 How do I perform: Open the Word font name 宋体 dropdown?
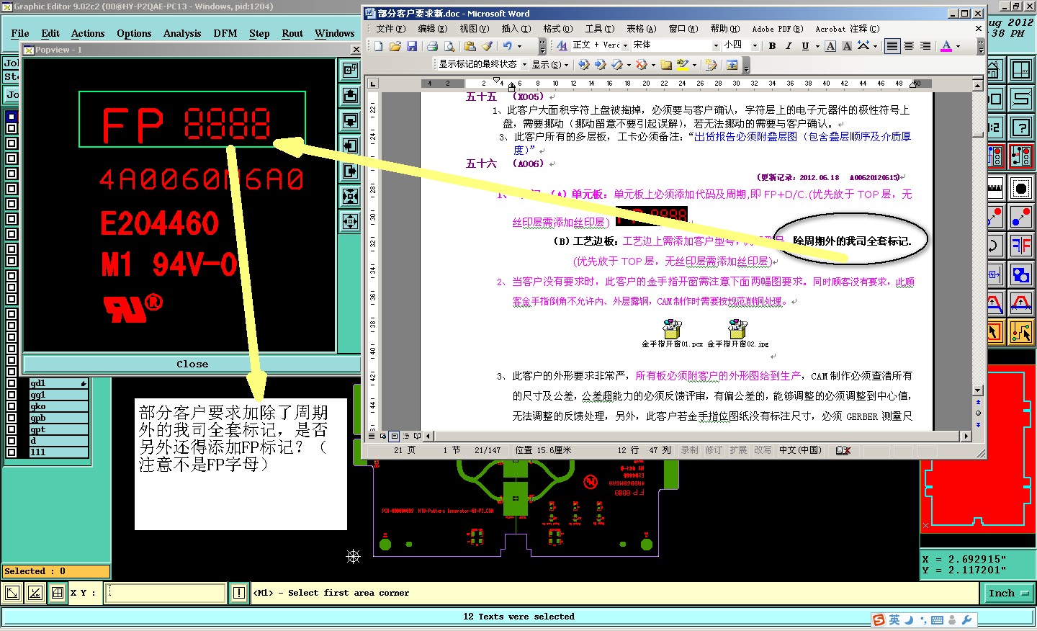pos(716,46)
